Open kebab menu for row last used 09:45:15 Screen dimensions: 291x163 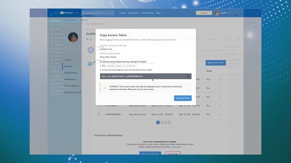coord(221,105)
